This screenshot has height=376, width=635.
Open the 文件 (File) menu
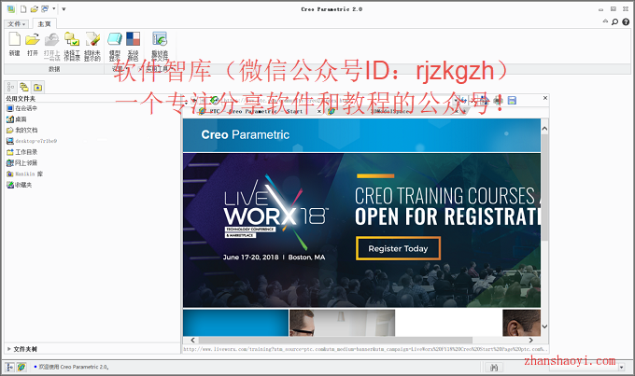tap(17, 24)
